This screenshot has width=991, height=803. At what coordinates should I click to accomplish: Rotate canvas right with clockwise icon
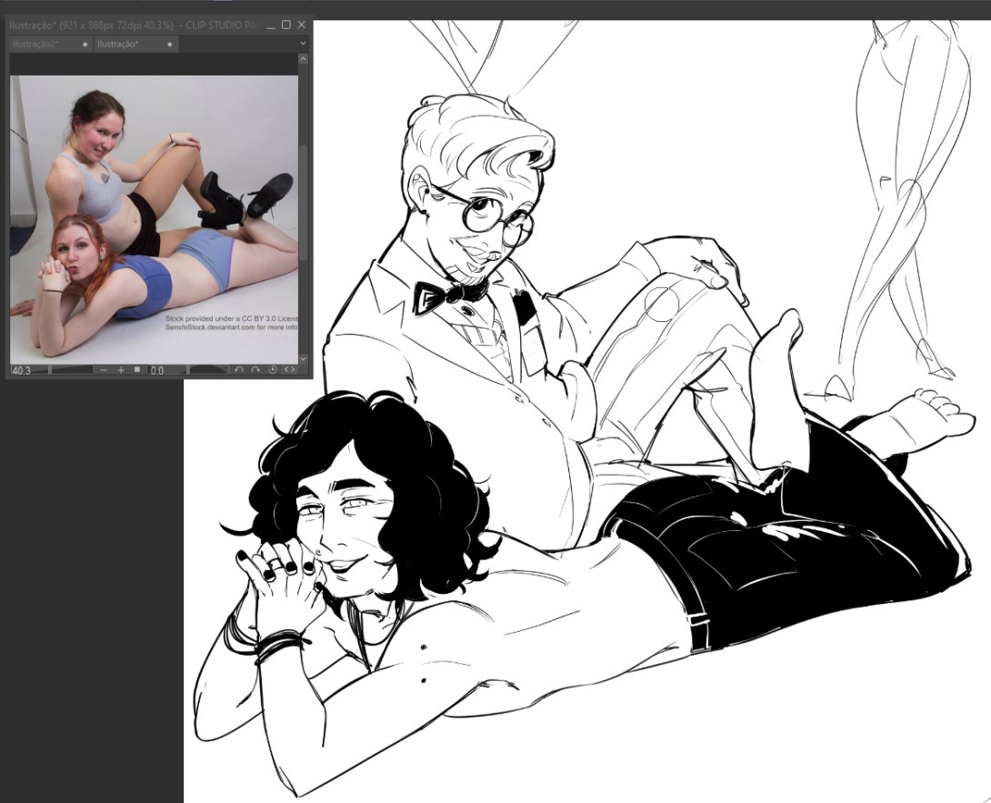click(x=256, y=370)
